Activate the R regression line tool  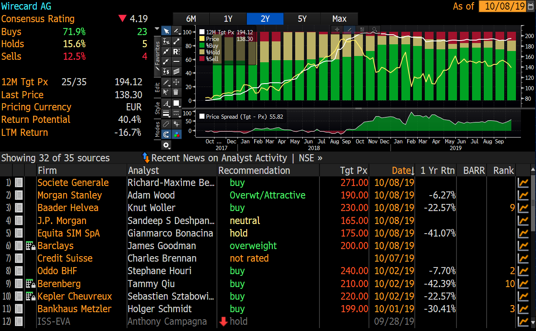[x=176, y=51]
